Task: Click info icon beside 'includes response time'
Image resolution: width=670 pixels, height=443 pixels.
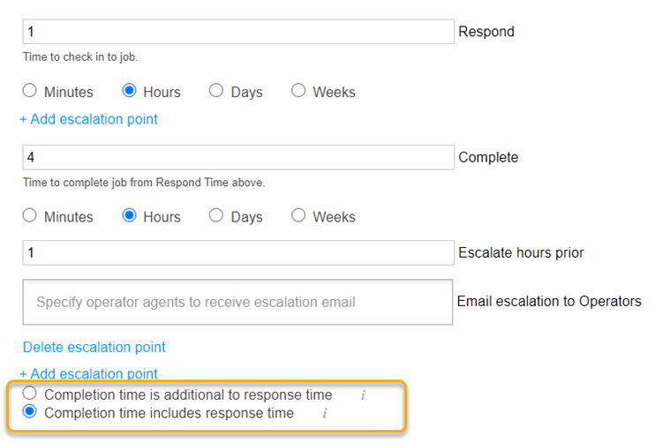Action: click(325, 413)
